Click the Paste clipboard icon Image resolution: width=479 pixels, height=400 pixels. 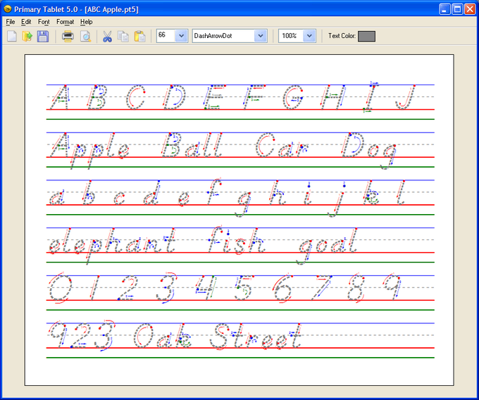point(139,36)
